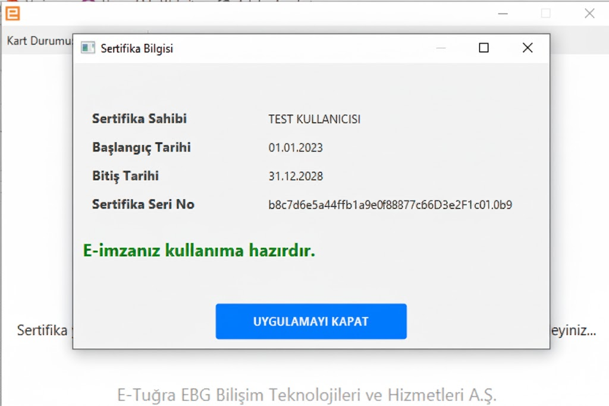Close the main E-Tuğra window

[589, 13]
